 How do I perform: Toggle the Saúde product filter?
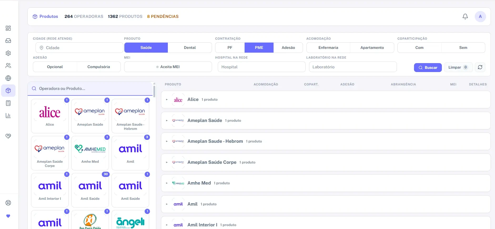[x=146, y=48]
